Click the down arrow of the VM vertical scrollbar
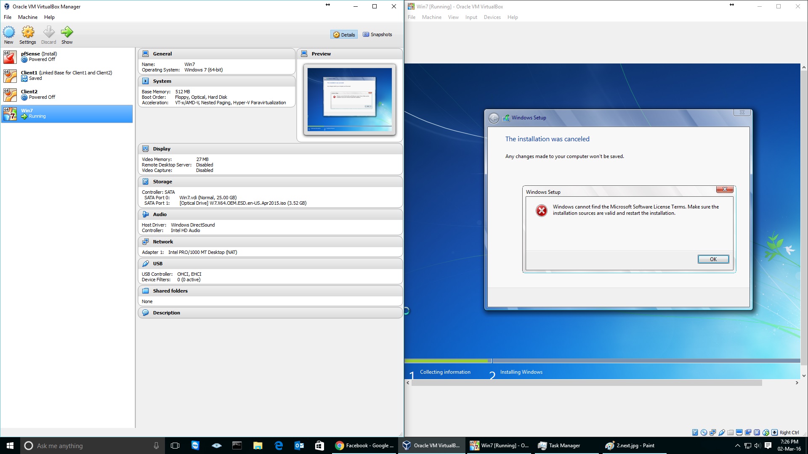This screenshot has width=808, height=454. pyautogui.click(x=804, y=376)
